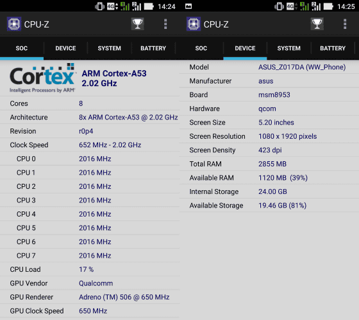This screenshot has height=320, width=359.
Task: Open the SYSTEM tab in the left screen
Action: coord(109,48)
